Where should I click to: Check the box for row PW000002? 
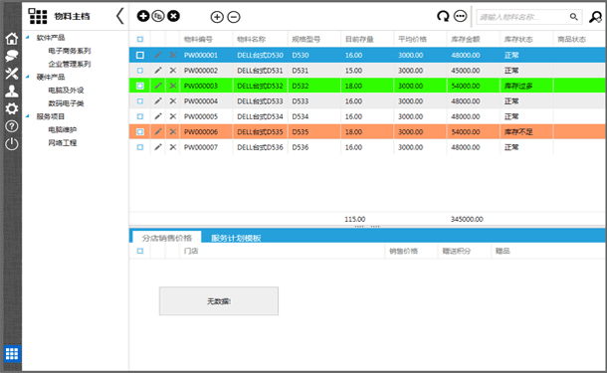pos(140,71)
